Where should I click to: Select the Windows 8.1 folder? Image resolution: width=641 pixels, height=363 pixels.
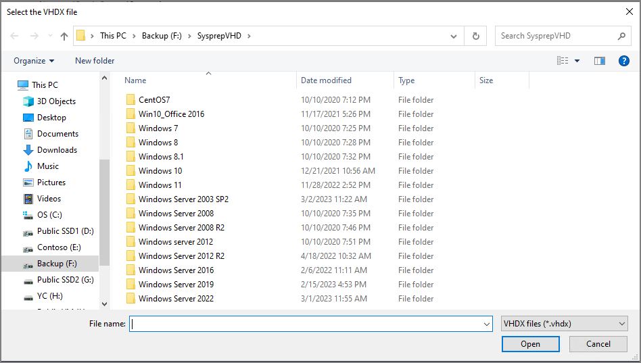(x=161, y=157)
